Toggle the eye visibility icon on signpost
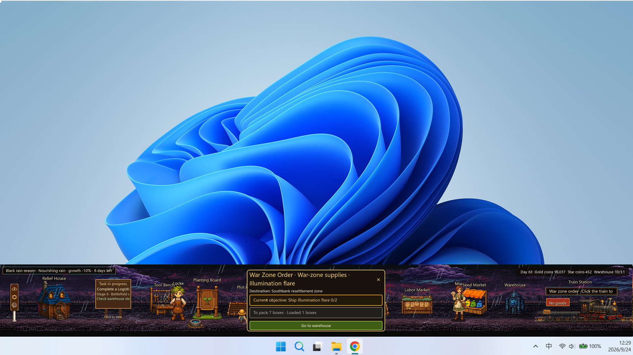 pos(14,289)
